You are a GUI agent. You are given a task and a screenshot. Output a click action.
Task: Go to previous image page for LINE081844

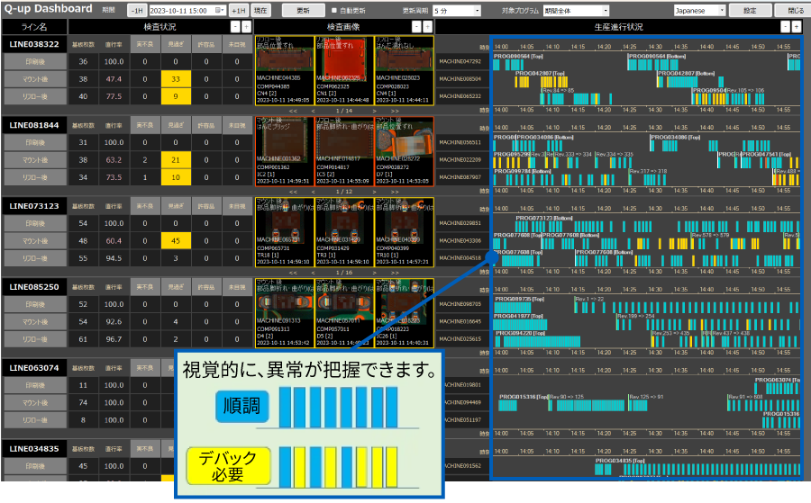313,192
